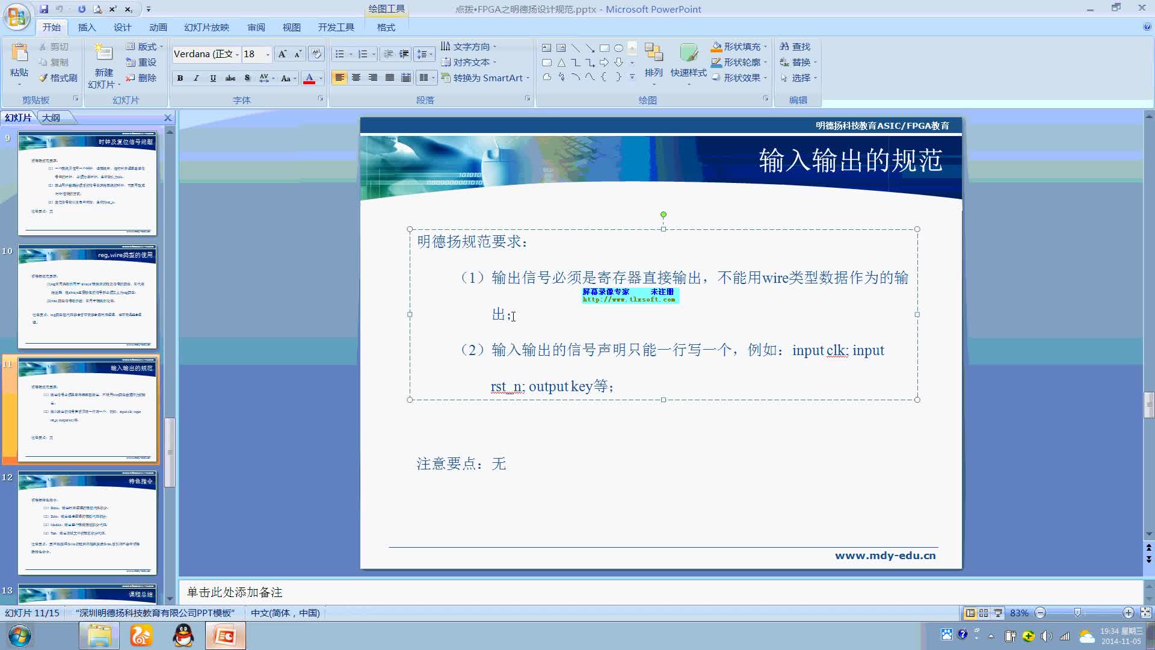
Task: Switch to Normal view in status bar
Action: pyautogui.click(x=970, y=613)
